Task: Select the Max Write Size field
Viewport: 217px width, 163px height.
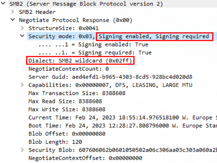Action: tap(67, 110)
